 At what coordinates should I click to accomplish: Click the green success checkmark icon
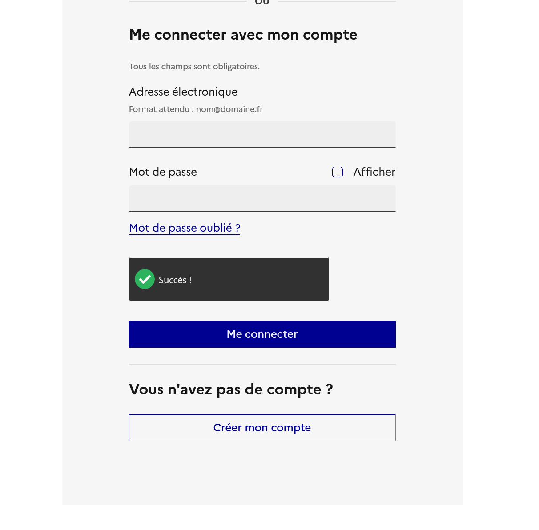tap(145, 279)
